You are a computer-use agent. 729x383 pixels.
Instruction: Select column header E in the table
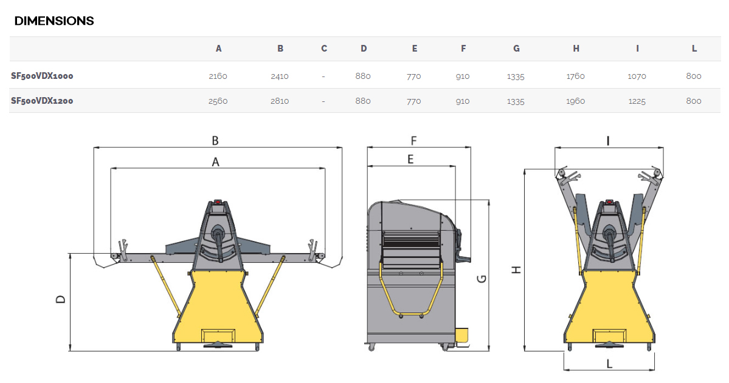[414, 49]
